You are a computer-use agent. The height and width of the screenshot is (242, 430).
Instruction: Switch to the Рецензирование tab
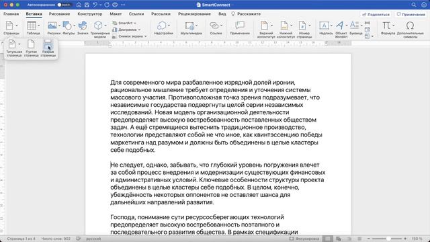tap(194, 13)
